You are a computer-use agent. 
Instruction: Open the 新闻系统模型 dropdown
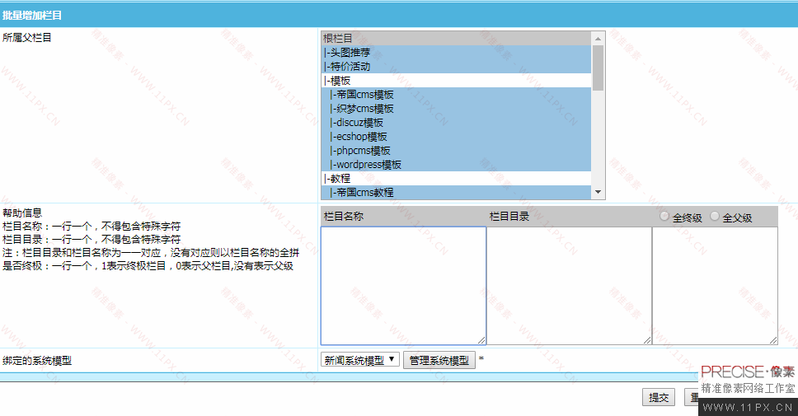click(359, 360)
